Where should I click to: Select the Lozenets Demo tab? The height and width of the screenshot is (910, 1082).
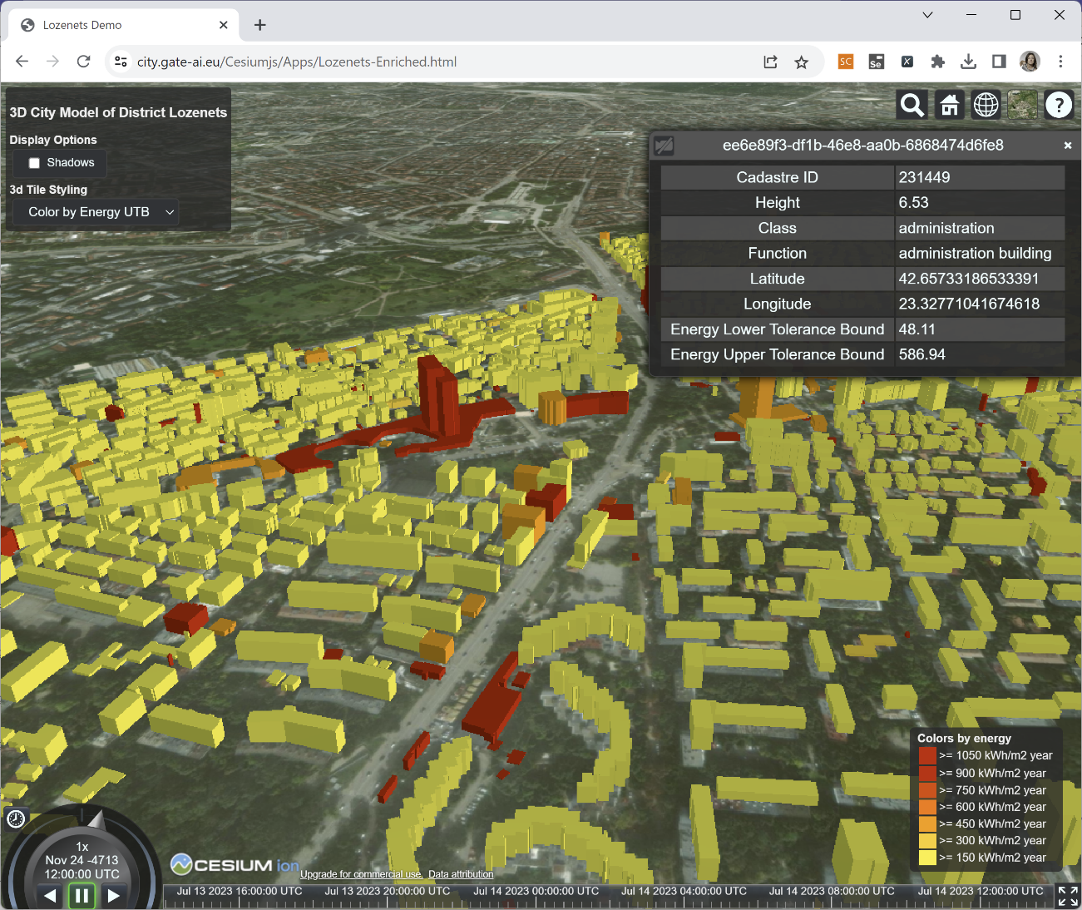tap(123, 25)
